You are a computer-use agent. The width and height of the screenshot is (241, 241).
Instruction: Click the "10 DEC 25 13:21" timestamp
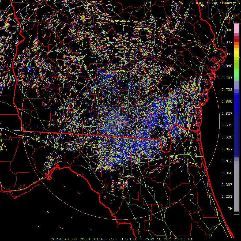click(175, 239)
